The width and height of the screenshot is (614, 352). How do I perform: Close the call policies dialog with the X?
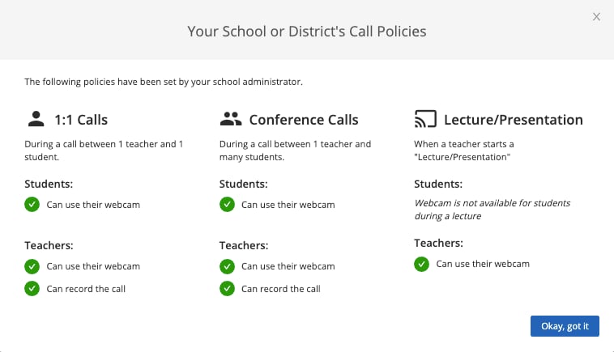pyautogui.click(x=596, y=17)
